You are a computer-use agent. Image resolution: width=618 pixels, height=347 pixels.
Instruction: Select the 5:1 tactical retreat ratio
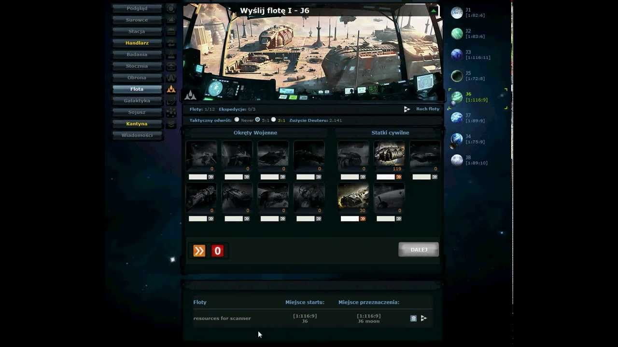[257, 120]
